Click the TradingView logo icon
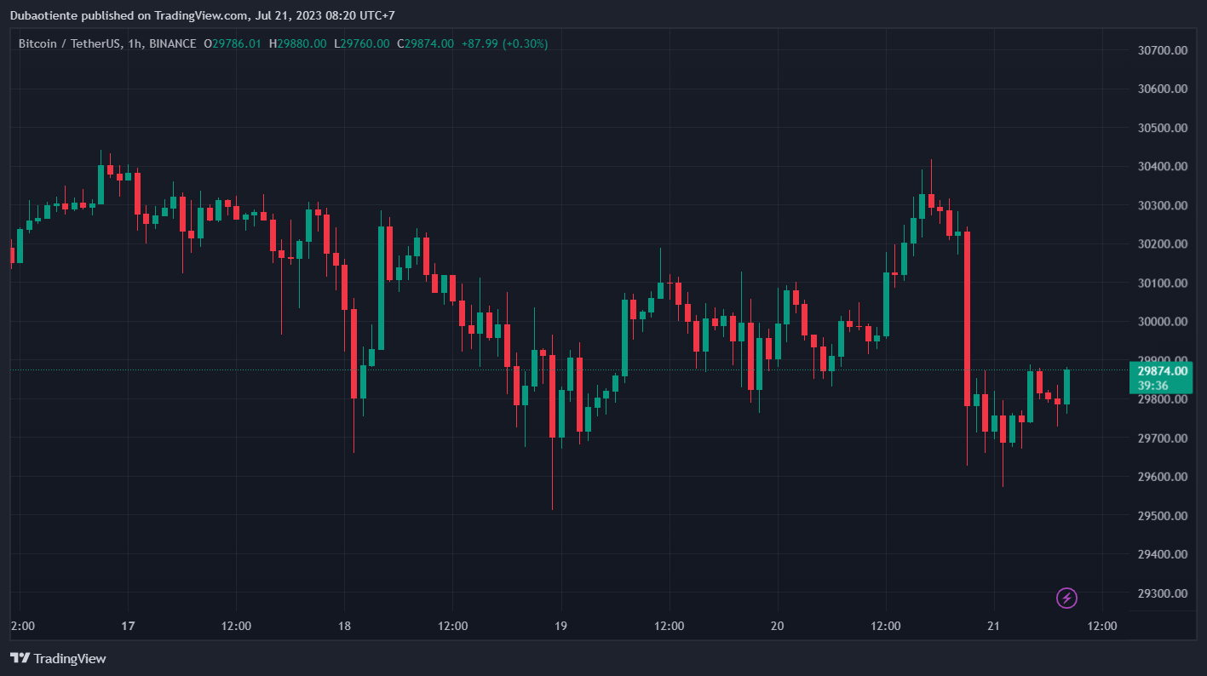 click(x=20, y=658)
